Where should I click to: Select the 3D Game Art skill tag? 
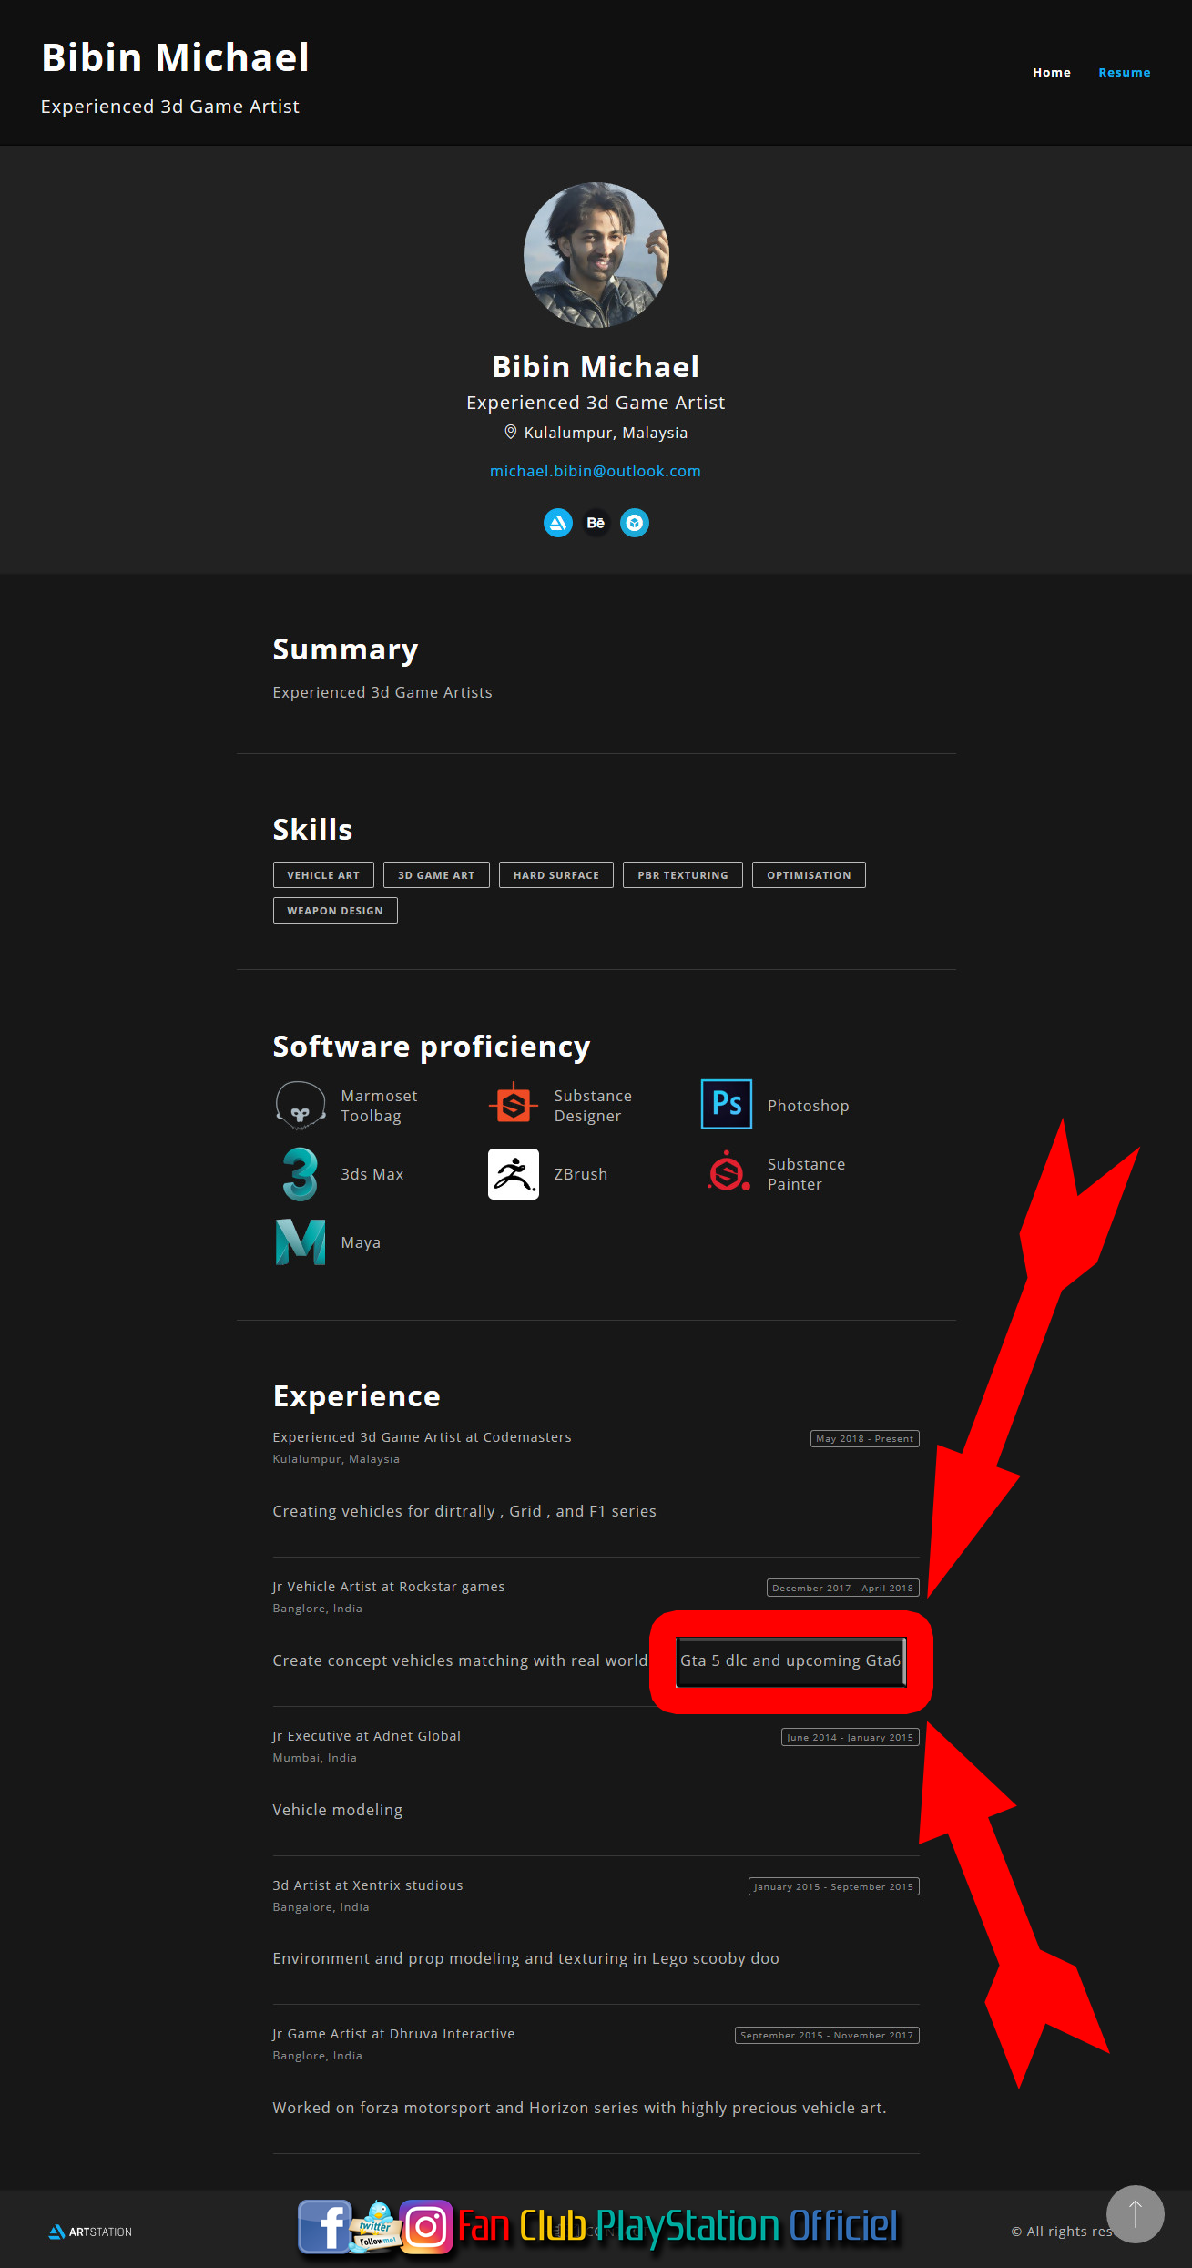point(436,874)
